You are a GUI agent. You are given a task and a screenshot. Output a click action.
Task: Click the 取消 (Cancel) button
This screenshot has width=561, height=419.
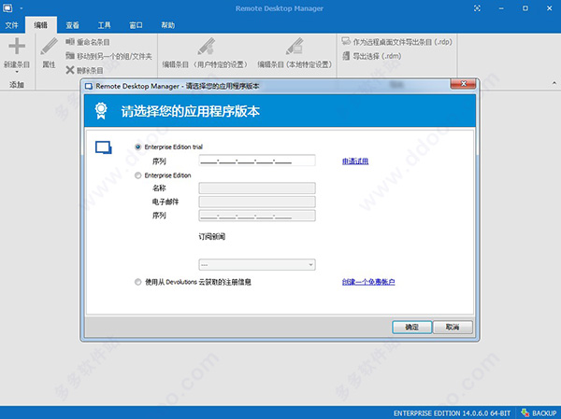click(453, 327)
